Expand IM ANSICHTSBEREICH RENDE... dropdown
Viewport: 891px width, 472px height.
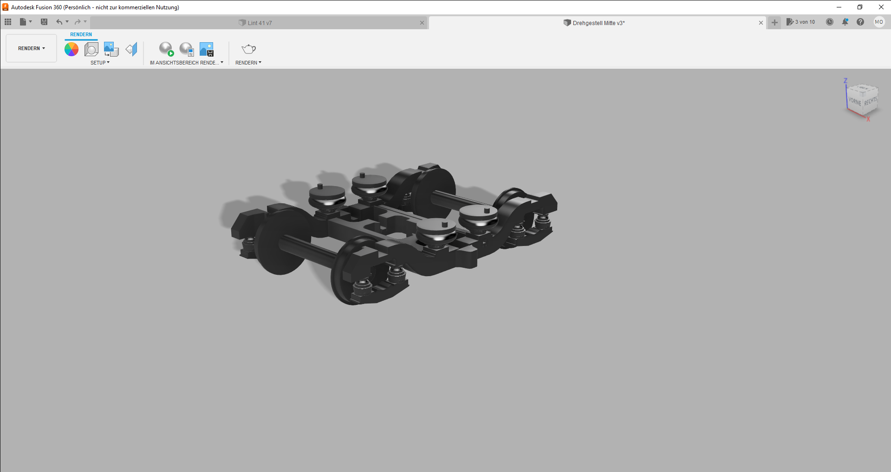(x=187, y=63)
